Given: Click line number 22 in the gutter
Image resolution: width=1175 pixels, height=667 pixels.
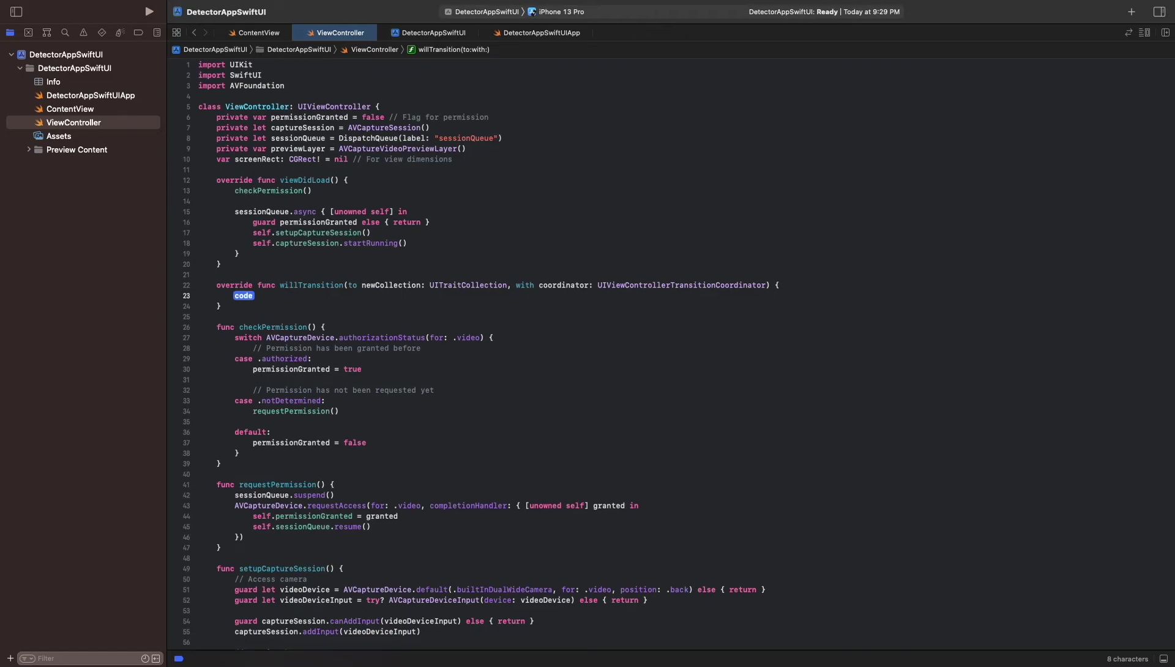Looking at the screenshot, I should [186, 285].
